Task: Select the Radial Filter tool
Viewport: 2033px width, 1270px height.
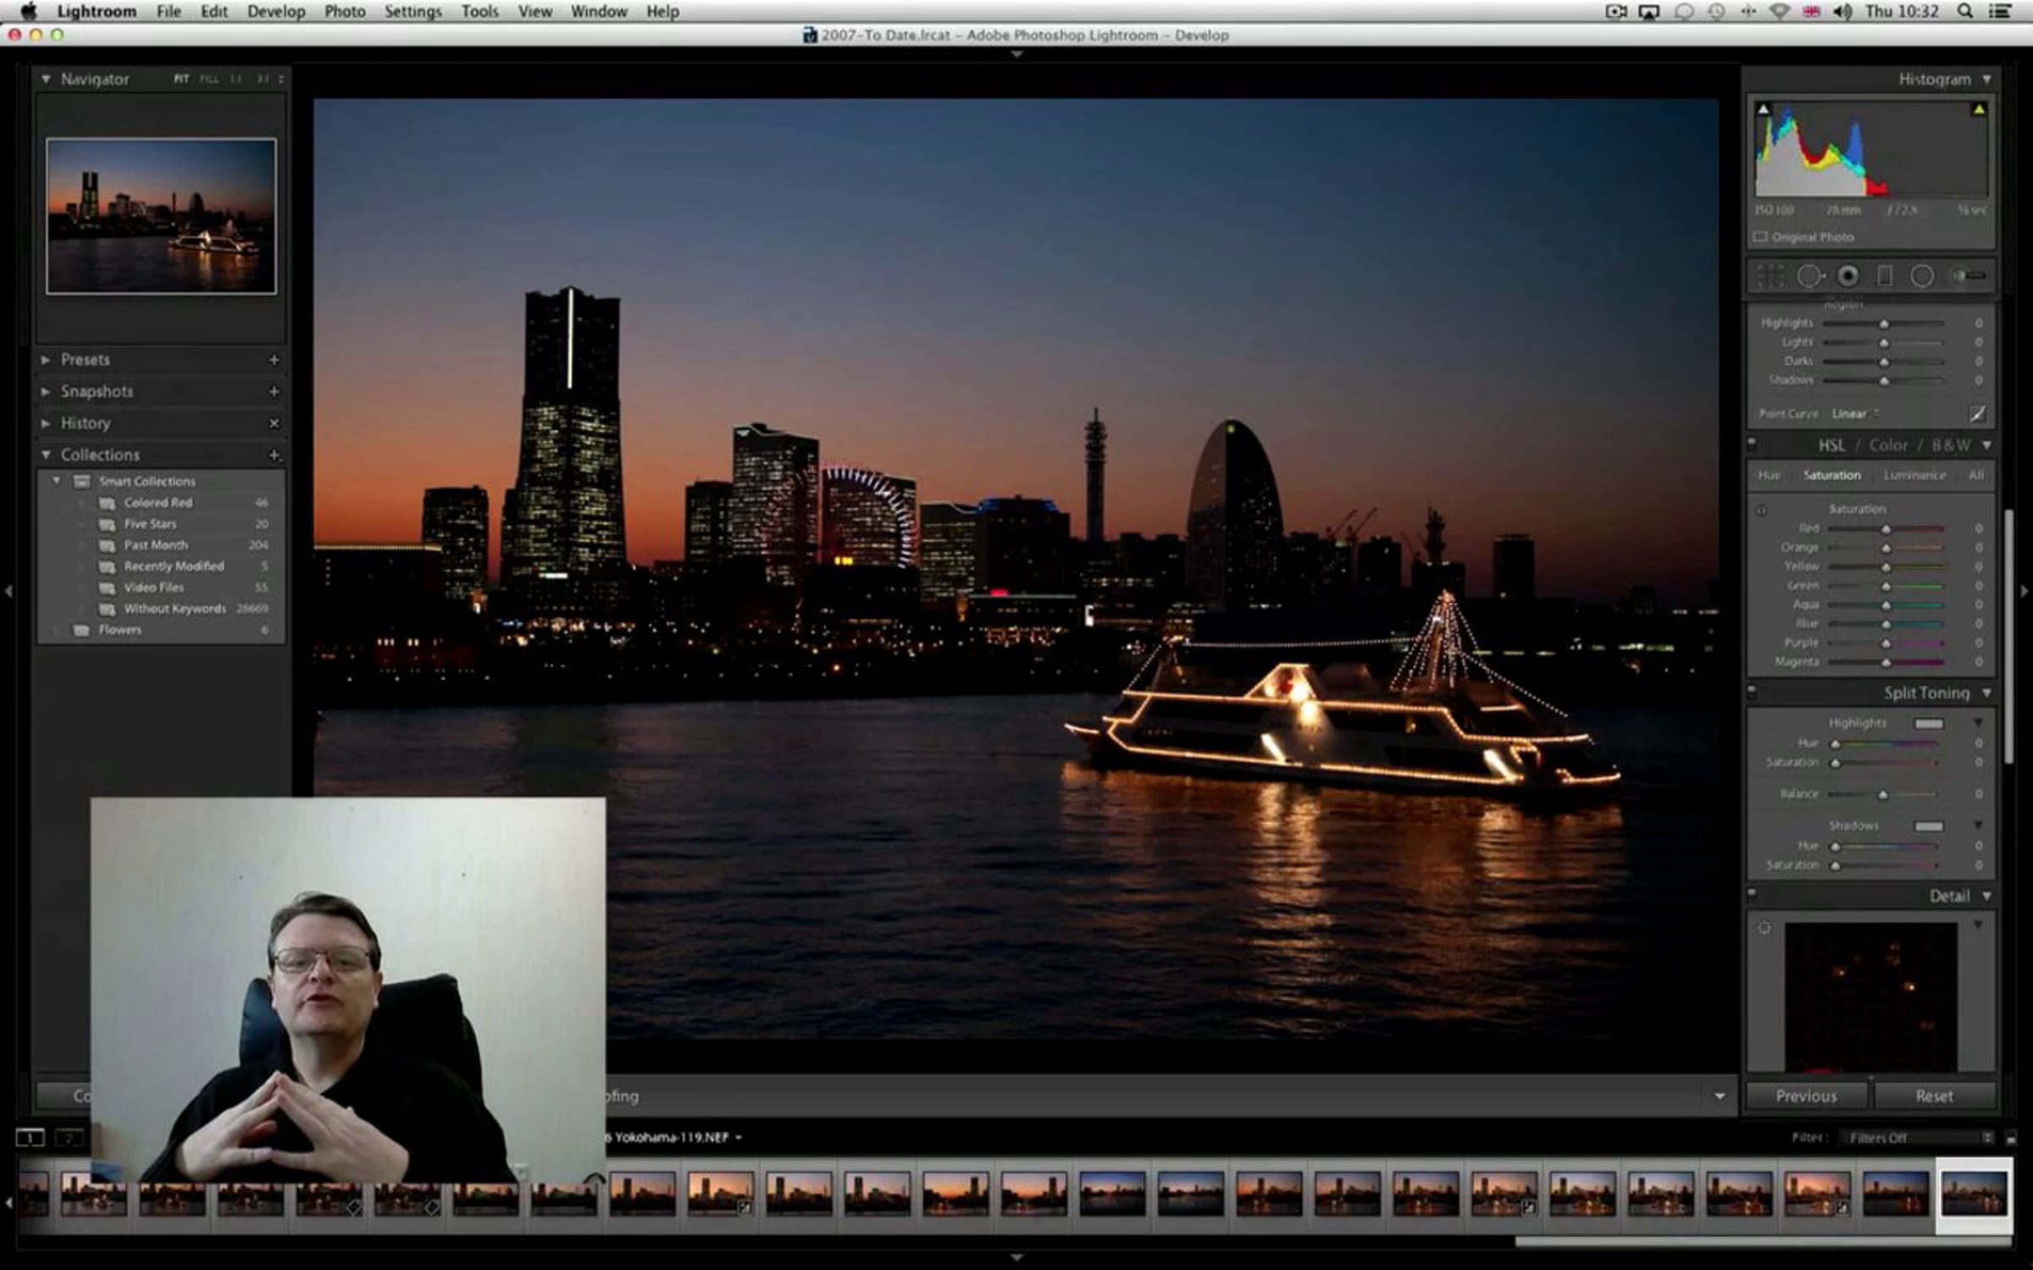Action: click(1922, 276)
